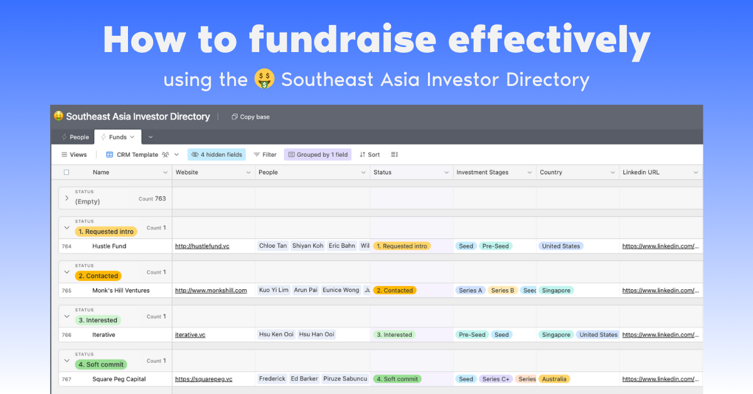Toggle visibility of the 4 hidden fields
Image resolution: width=753 pixels, height=394 pixels.
[216, 154]
